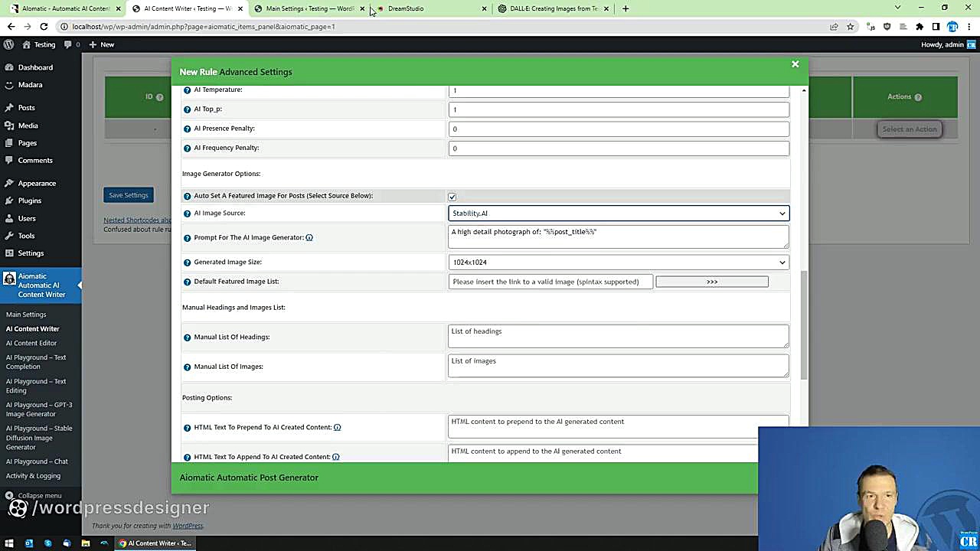Open Media in WordPress sidebar
The height and width of the screenshot is (551, 980).
point(28,126)
